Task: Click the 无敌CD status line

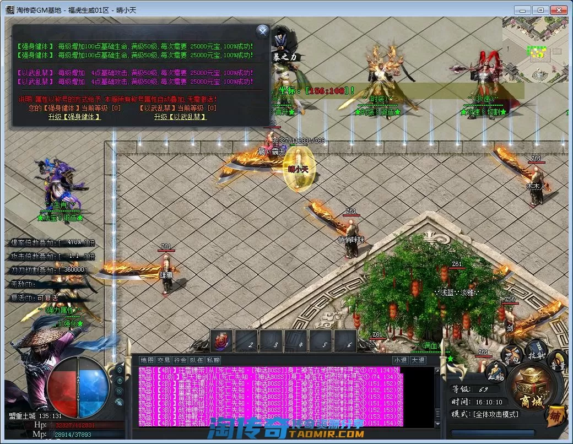Action: (23, 284)
